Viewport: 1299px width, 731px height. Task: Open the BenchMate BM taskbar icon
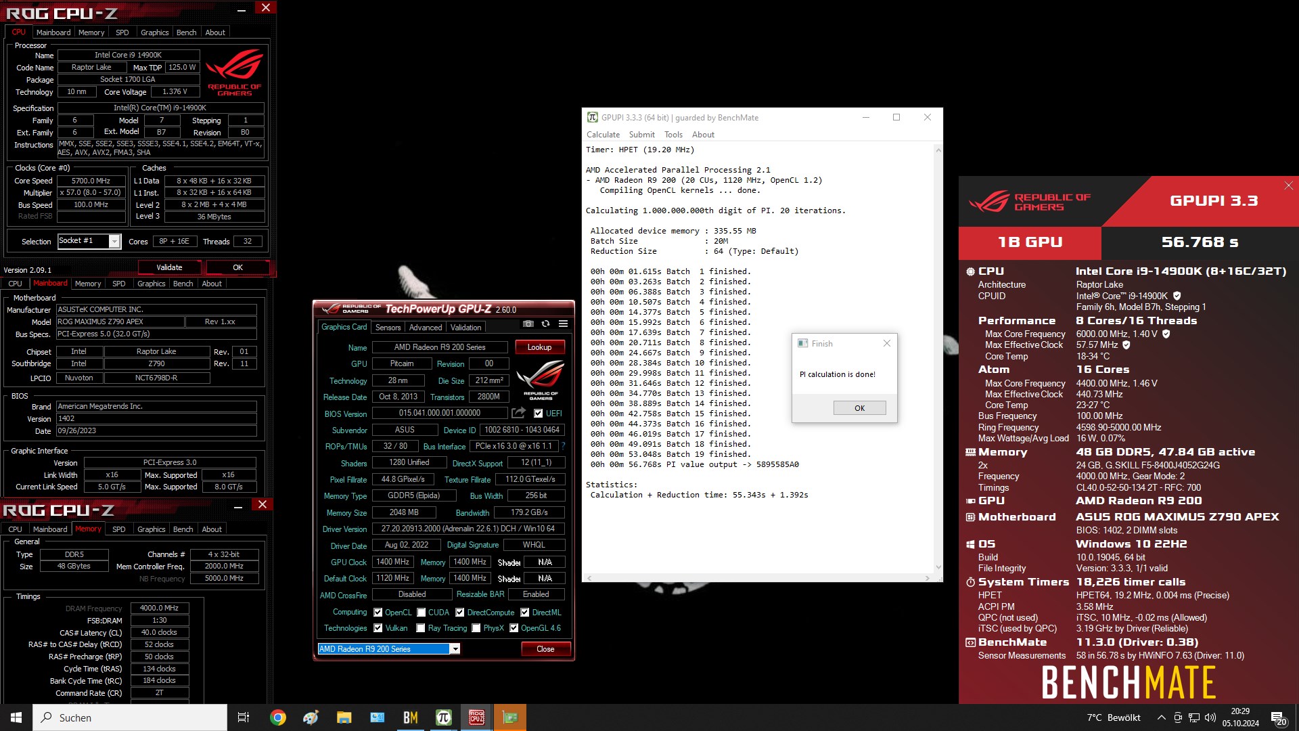coord(410,717)
